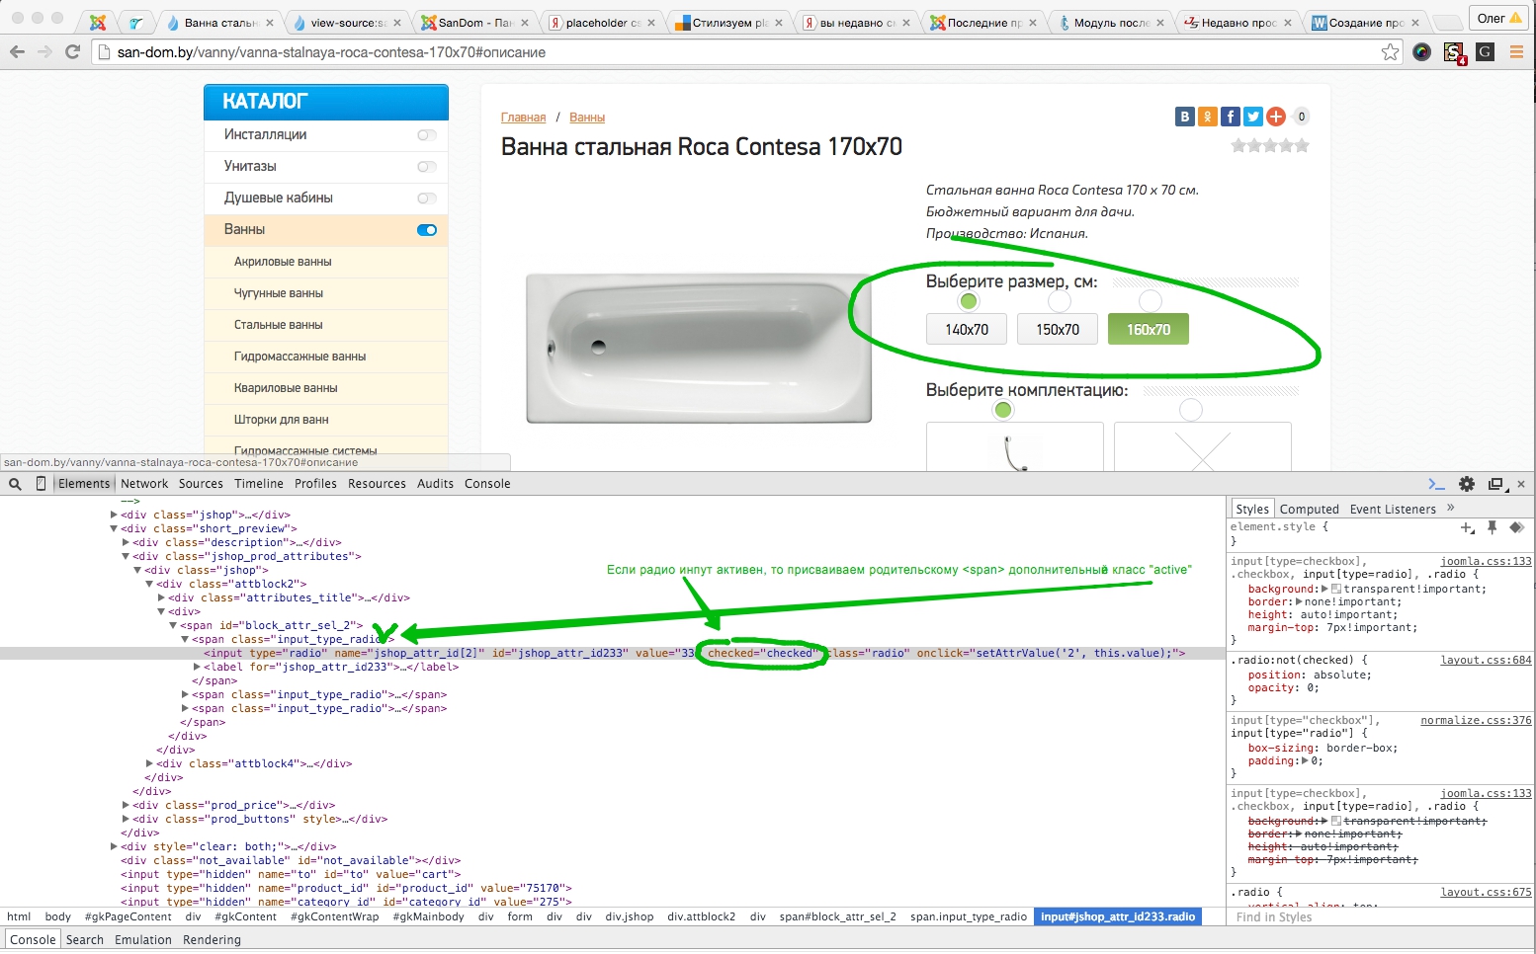This screenshot has height=954, width=1536.
Task: Select span.input_type_radio in the DevTools breadcrumb
Action: point(969,916)
